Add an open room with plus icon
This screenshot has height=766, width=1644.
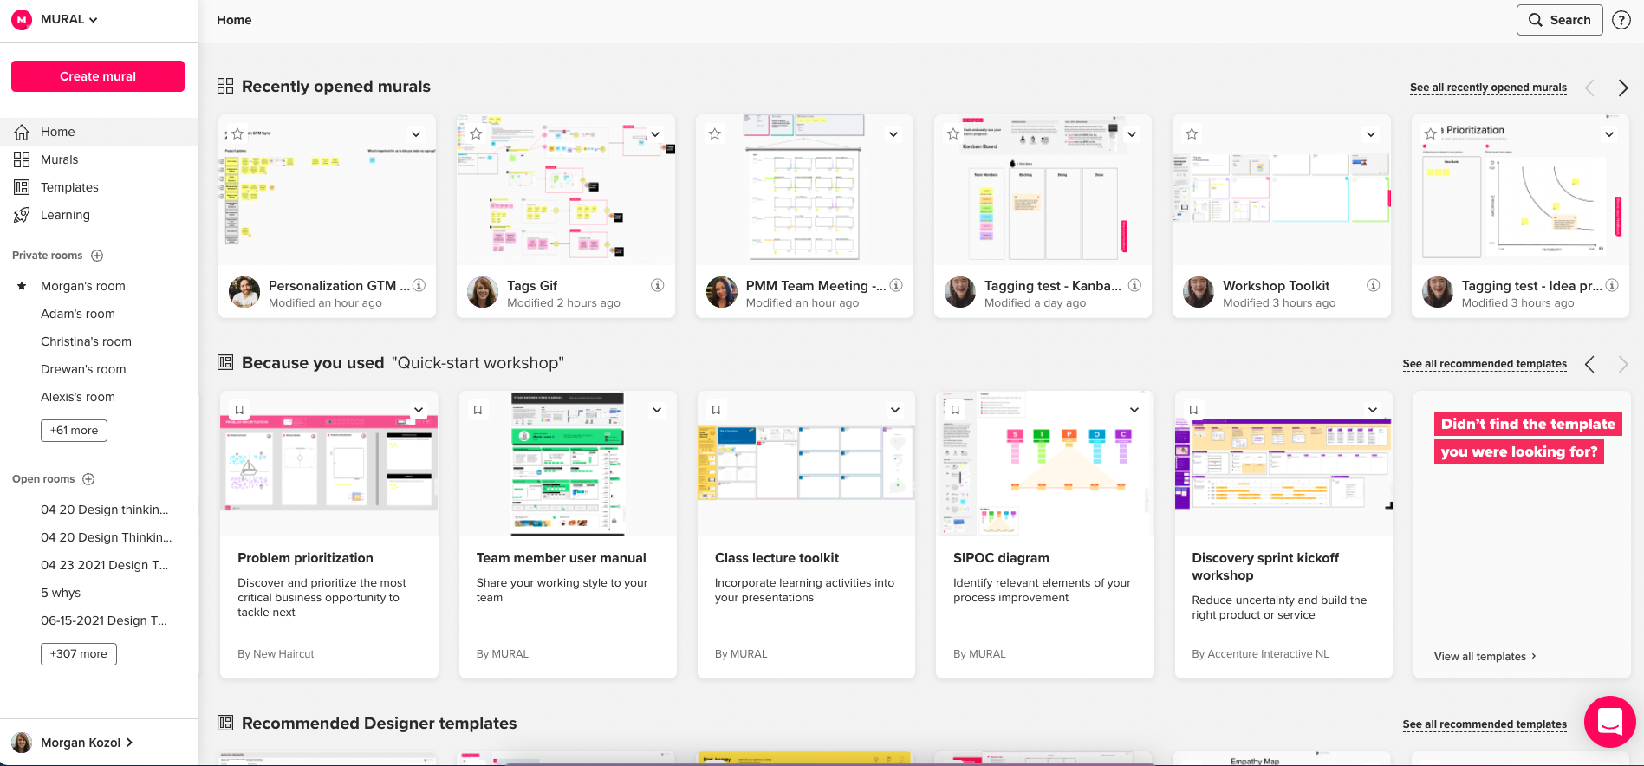[88, 479]
